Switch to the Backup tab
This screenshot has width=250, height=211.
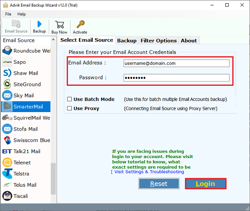point(127,41)
